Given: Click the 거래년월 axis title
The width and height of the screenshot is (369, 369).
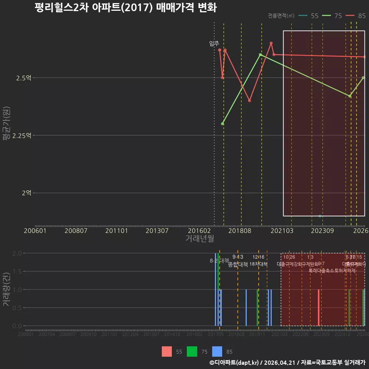Looking at the screenshot, I should pos(200,238).
